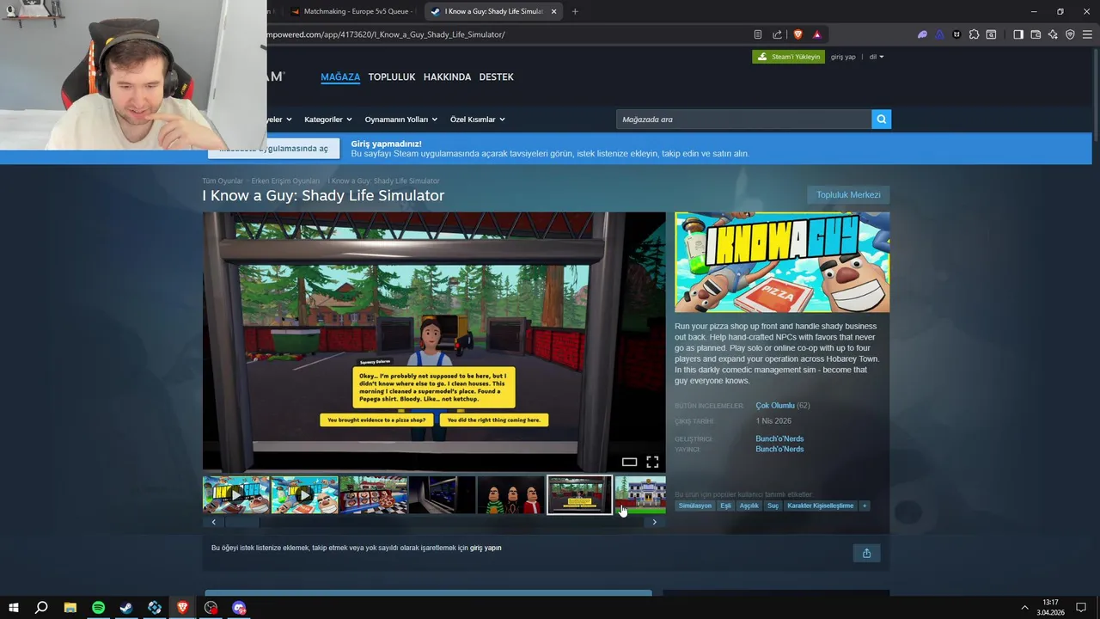Open the Brave VPN shield icon
Image resolution: width=1100 pixels, height=619 pixels.
(1070, 34)
